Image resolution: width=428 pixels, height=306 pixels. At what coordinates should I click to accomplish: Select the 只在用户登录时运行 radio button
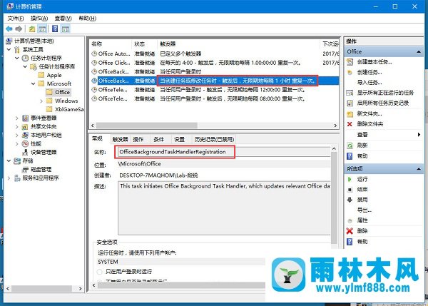coord(99,272)
